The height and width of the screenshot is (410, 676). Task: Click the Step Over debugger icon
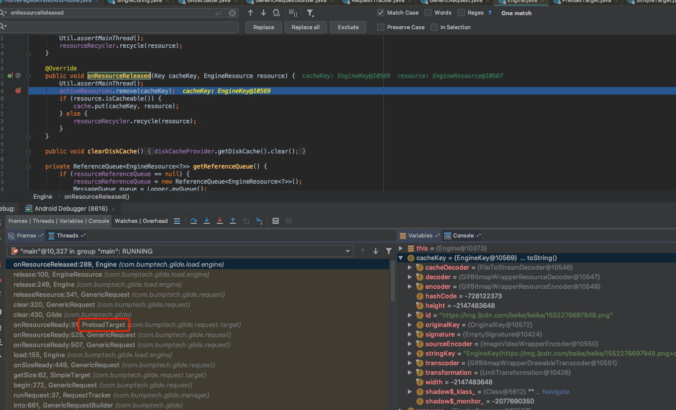(x=194, y=221)
